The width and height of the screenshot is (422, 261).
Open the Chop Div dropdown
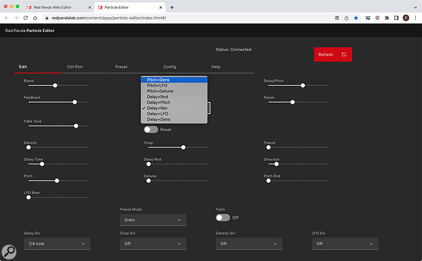click(x=153, y=243)
